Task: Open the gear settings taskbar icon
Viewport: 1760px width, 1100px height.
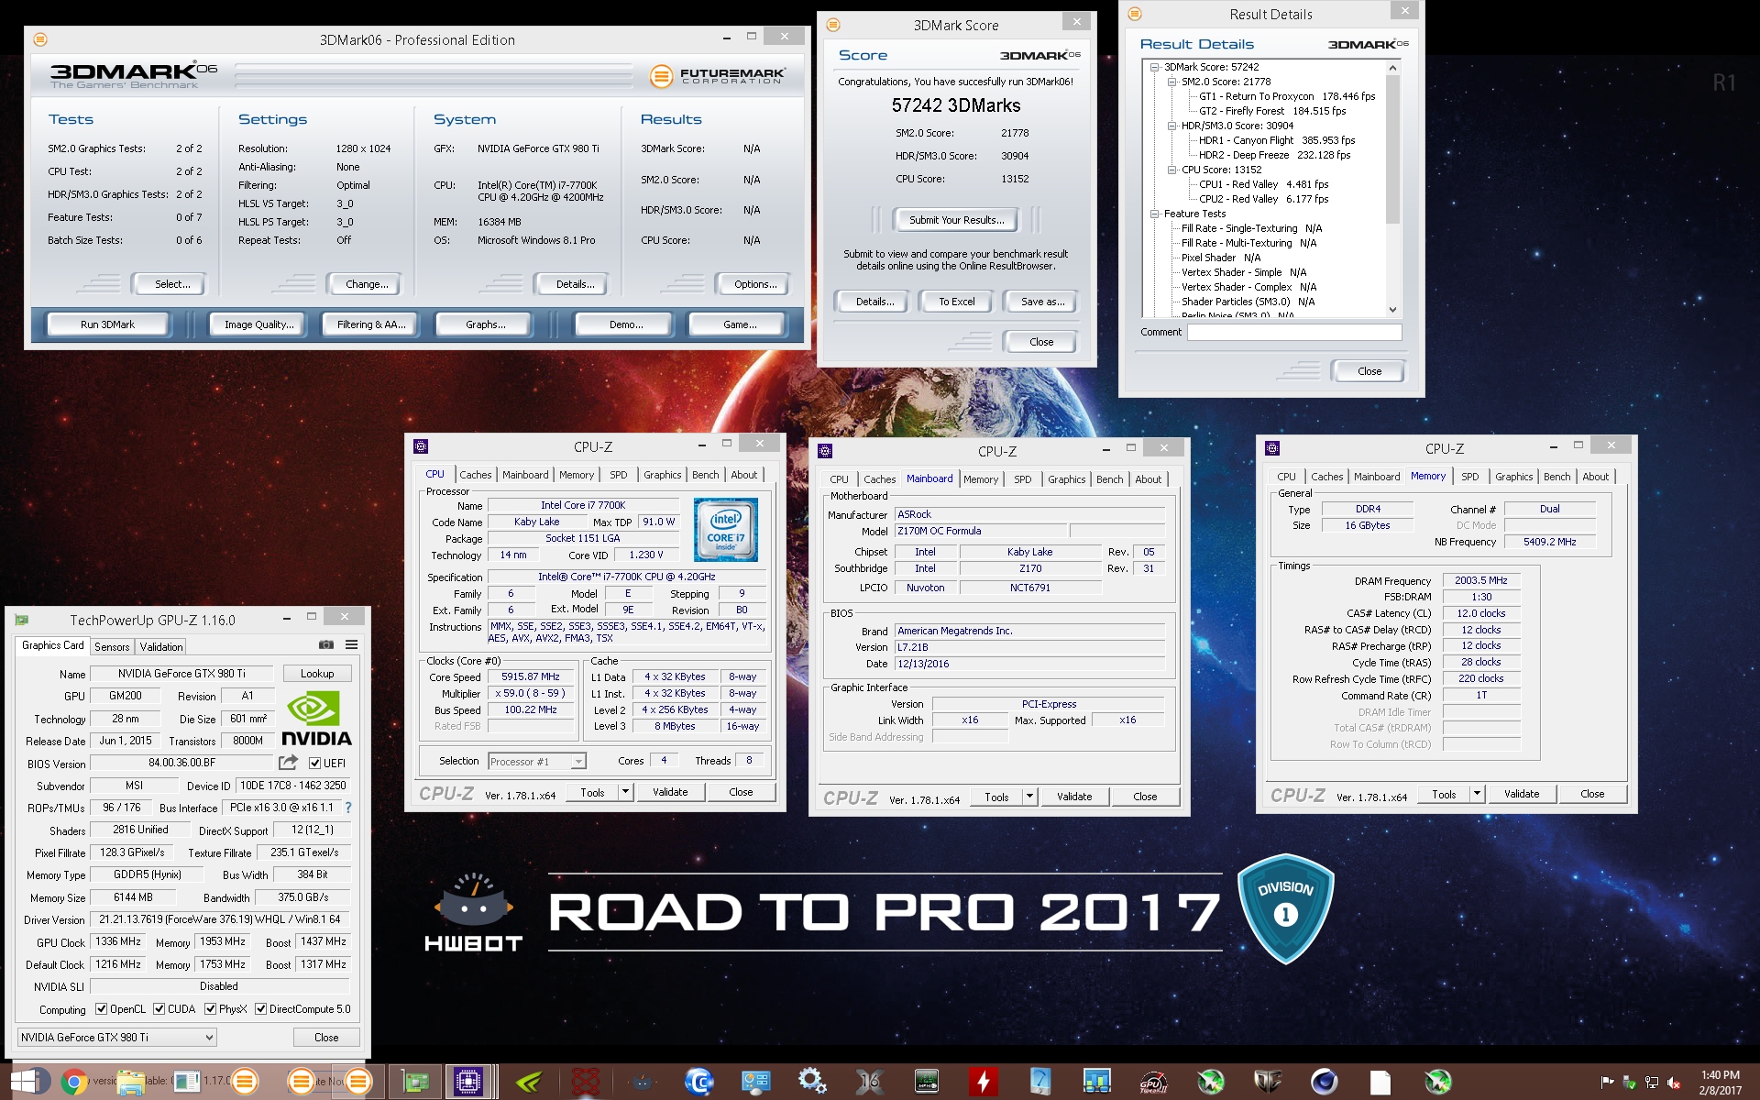Action: (812, 1082)
